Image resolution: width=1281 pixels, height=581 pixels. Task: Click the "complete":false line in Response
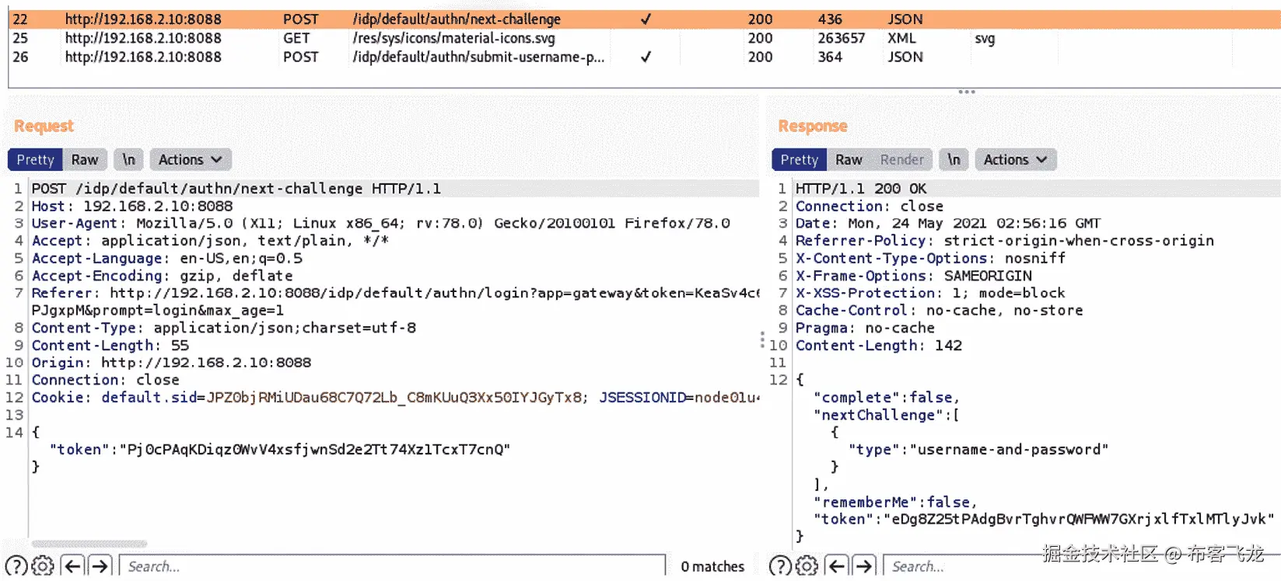[887, 398]
